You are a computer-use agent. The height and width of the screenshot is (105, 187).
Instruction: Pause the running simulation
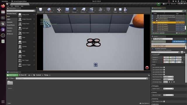click(x=115, y=10)
